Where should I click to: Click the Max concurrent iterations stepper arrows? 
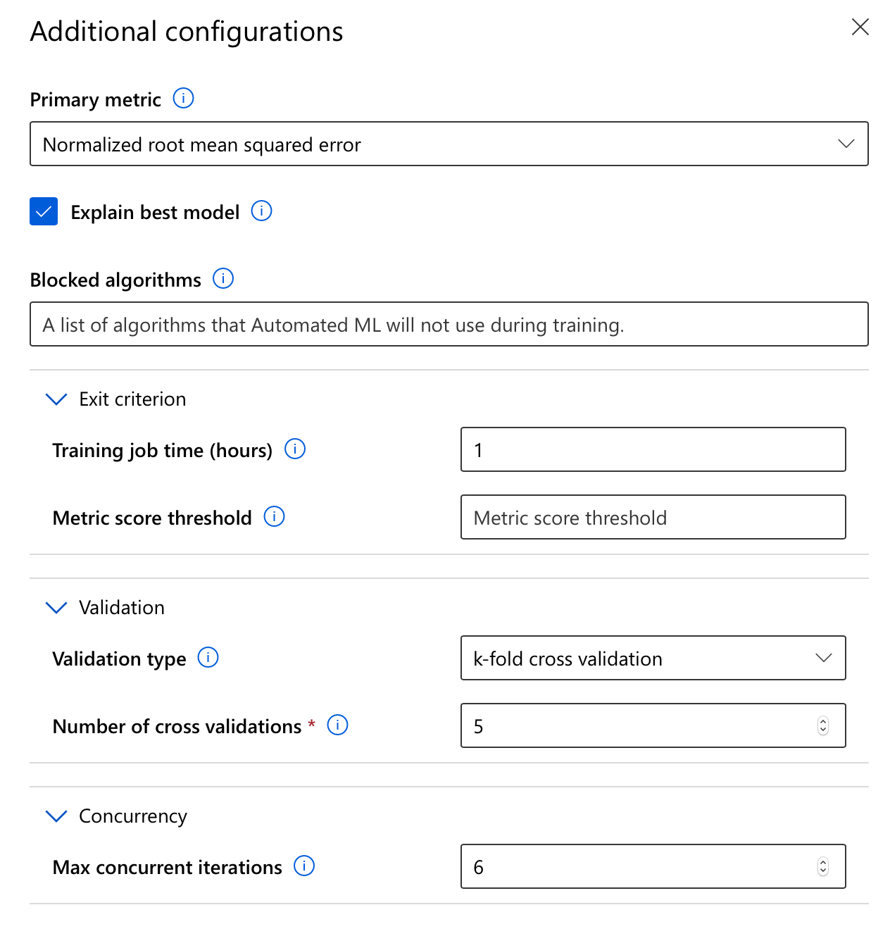pos(823,866)
